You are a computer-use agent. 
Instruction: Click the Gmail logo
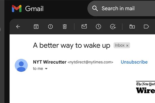click(28, 8)
